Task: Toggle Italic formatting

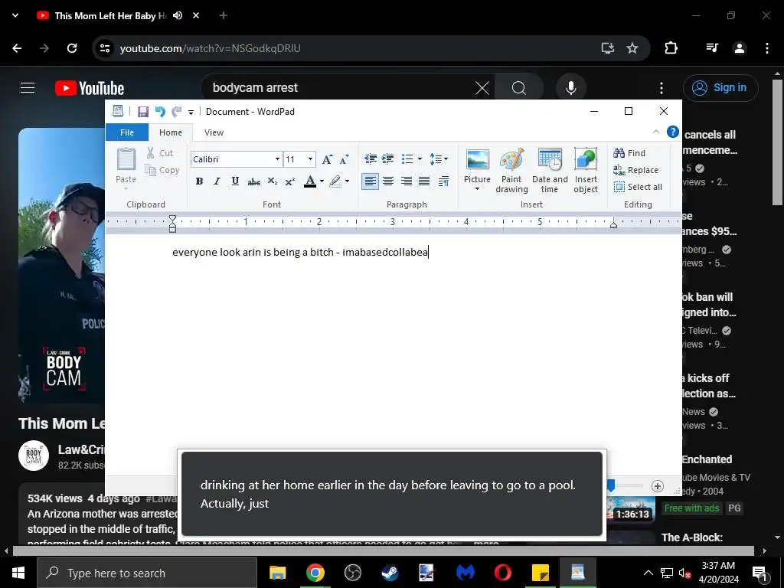Action: [217, 181]
